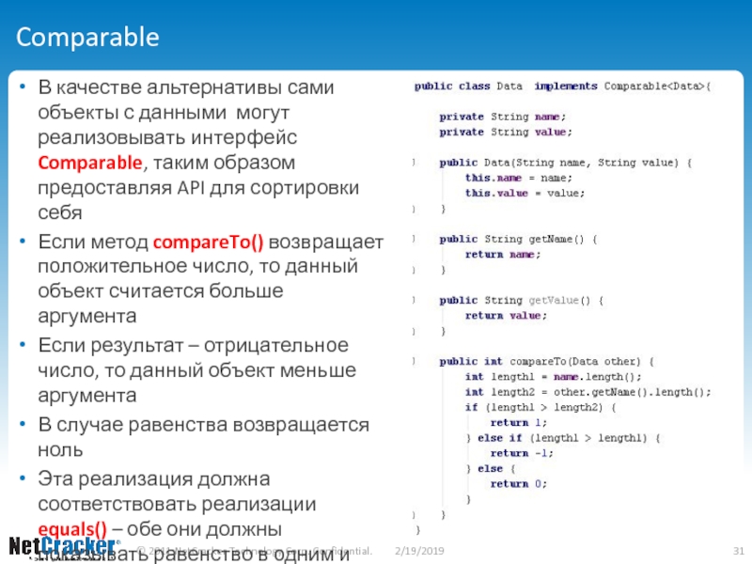Click the red "compareTo()" text in the bullet

point(208,242)
